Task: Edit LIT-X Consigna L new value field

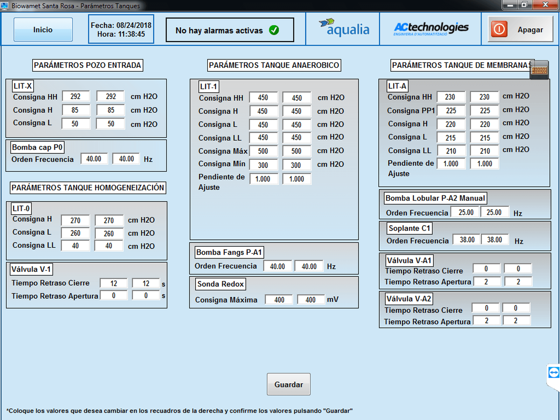Action: click(x=111, y=124)
